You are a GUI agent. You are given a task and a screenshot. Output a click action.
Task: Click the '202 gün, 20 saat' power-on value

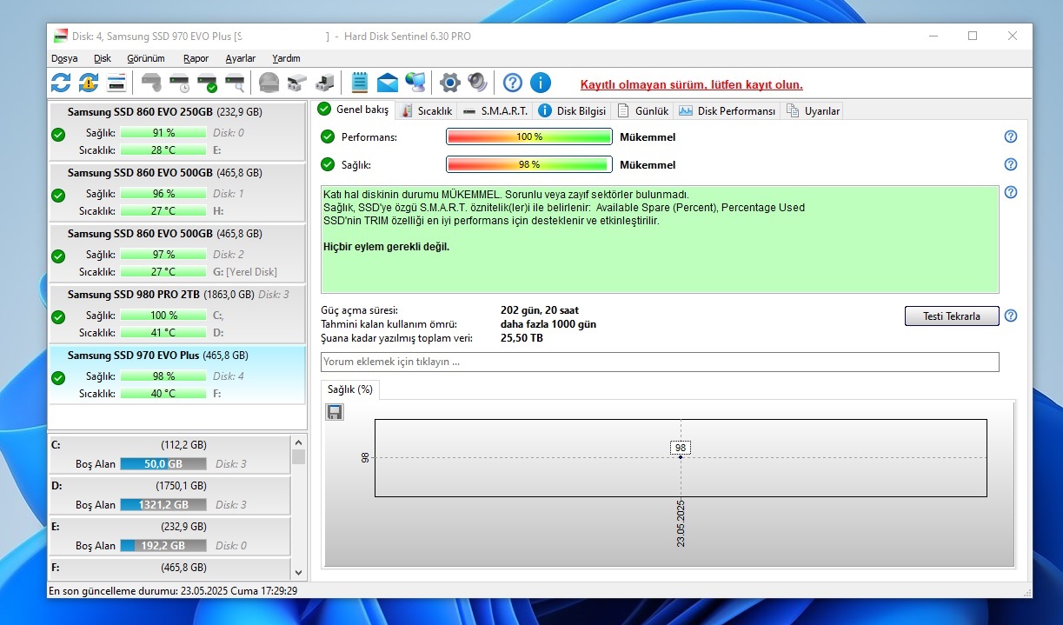[x=540, y=310]
